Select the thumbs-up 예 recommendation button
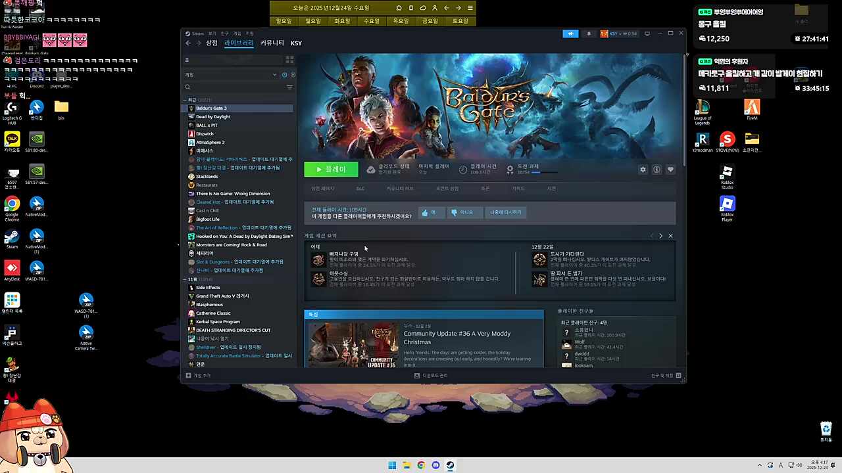Screen dimensions: 842x473 [431, 212]
